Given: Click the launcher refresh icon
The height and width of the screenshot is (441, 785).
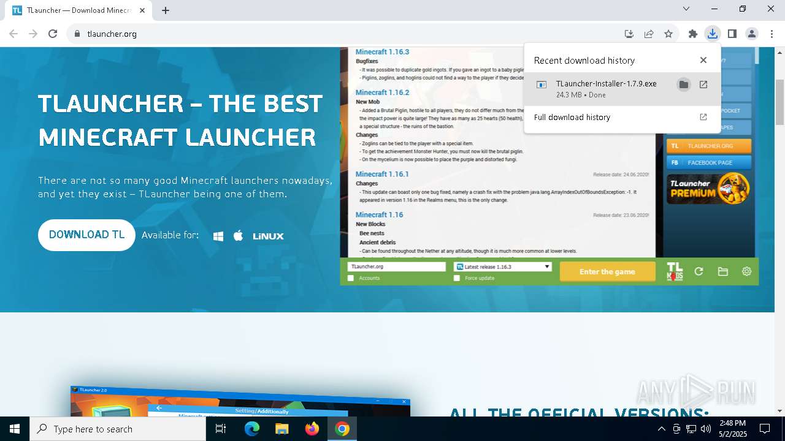Looking at the screenshot, I should click(699, 271).
